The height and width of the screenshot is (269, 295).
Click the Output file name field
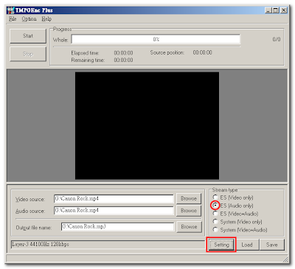[x=117, y=226]
